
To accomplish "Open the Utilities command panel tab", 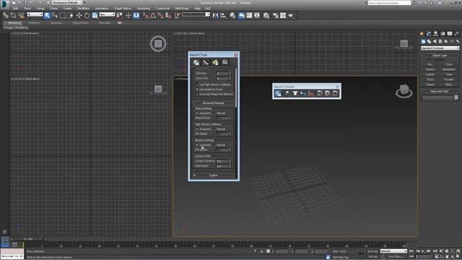I will pyautogui.click(x=457, y=34).
